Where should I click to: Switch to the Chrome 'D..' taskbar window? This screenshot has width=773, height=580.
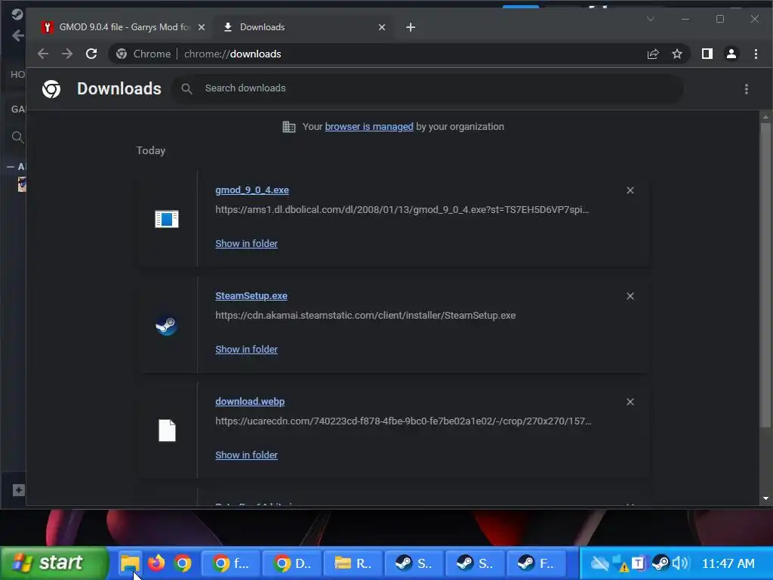(292, 563)
